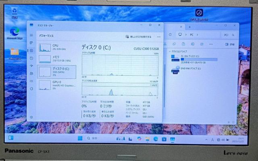Click IME input mode indicator A
Viewport: 258px width, 161px height.
[212, 140]
